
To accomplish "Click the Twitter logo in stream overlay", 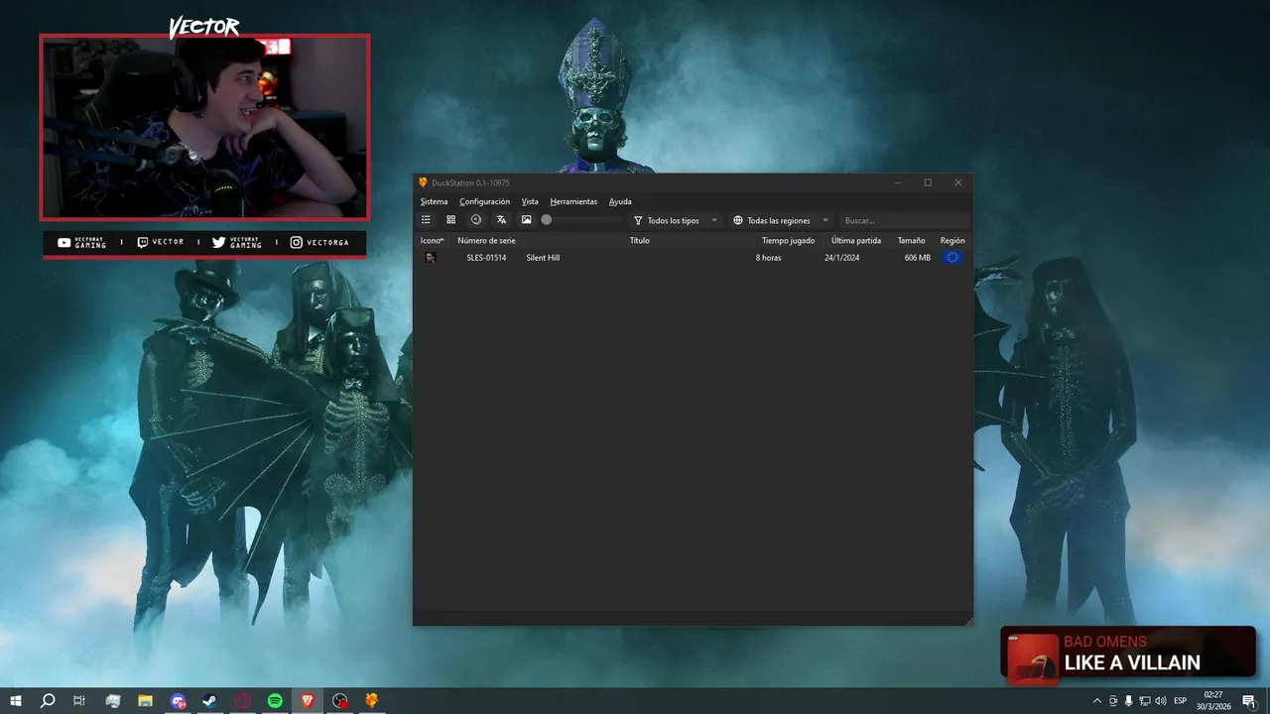I will [219, 242].
